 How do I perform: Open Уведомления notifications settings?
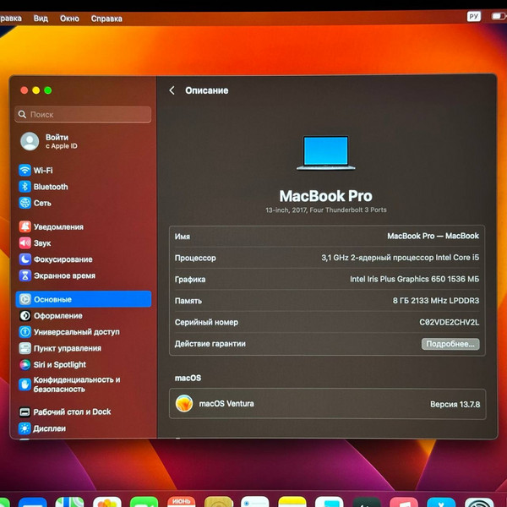pos(51,226)
